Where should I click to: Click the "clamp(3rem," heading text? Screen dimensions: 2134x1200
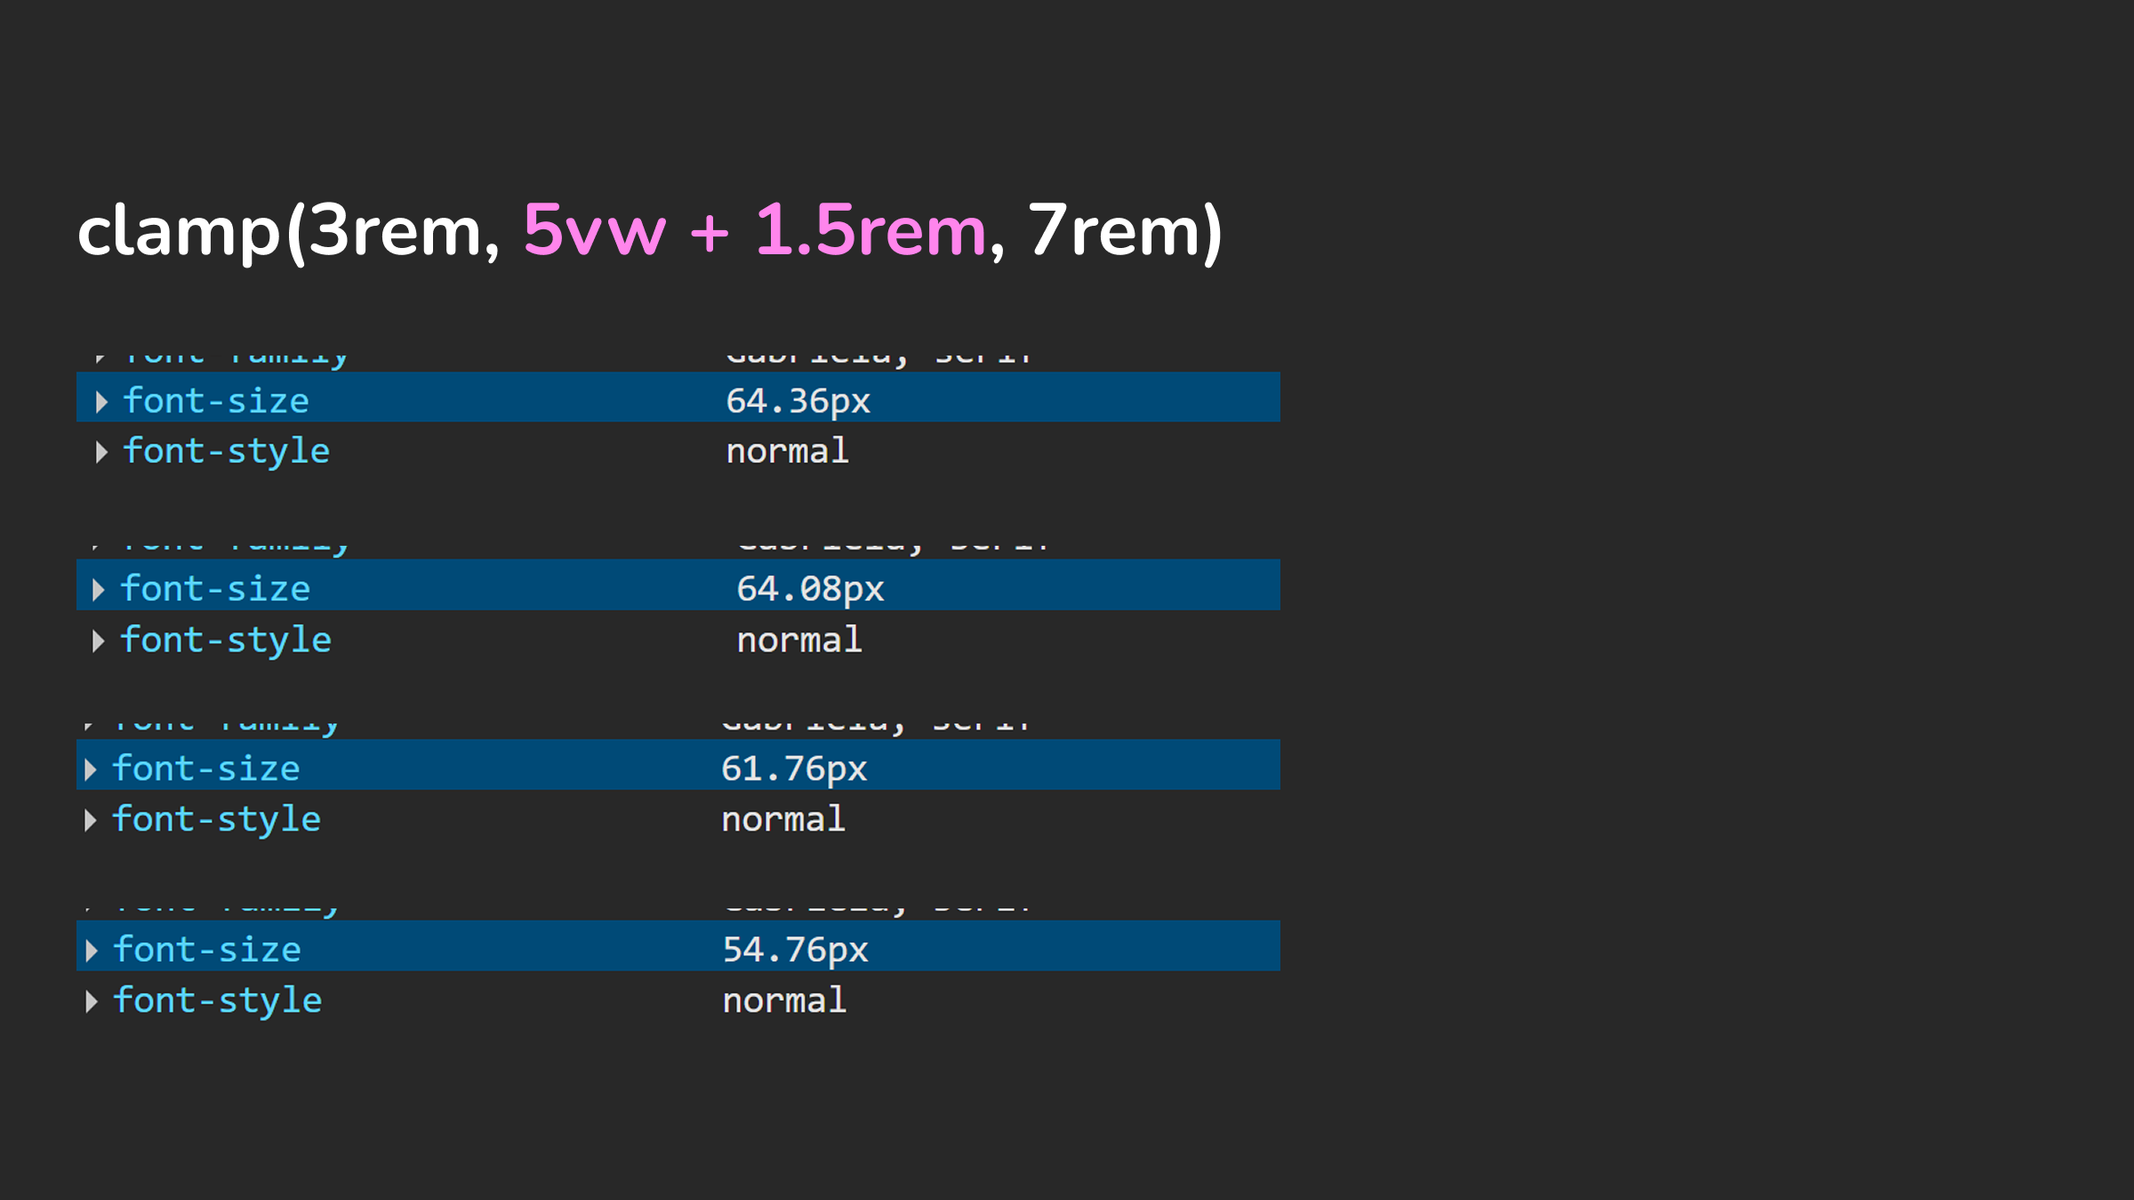(x=288, y=231)
